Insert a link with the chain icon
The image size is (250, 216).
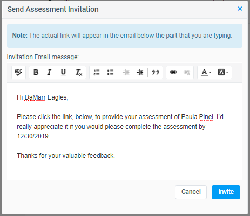(173, 72)
